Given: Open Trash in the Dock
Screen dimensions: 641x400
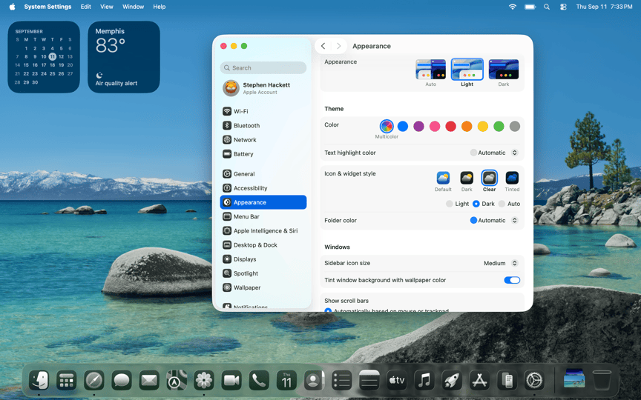Looking at the screenshot, I should click(602, 381).
